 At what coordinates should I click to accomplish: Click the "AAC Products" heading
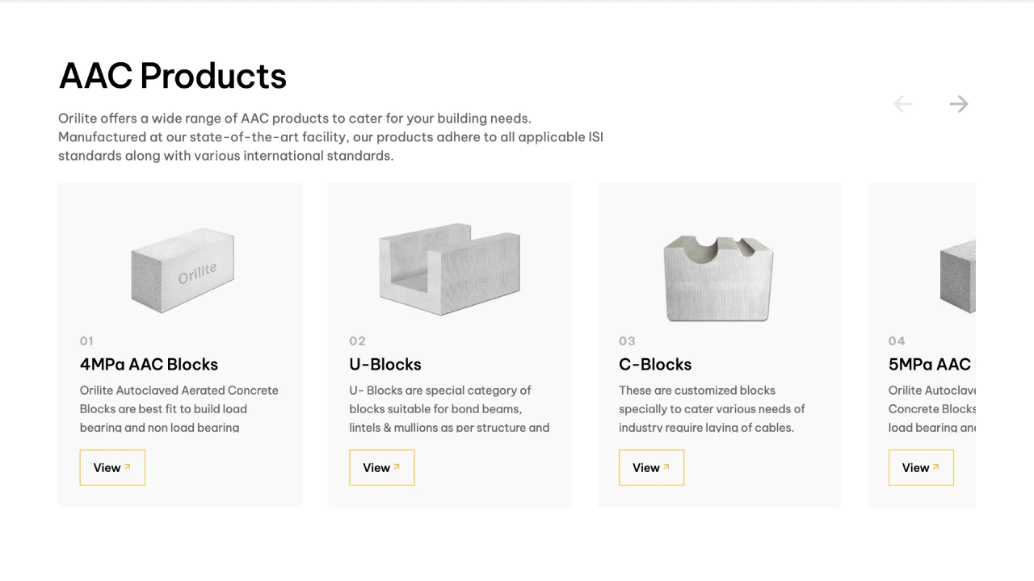pos(173,76)
